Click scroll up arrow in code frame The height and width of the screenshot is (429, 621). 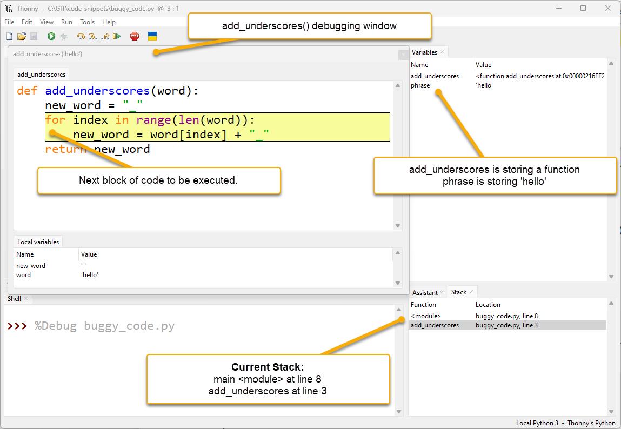point(398,85)
